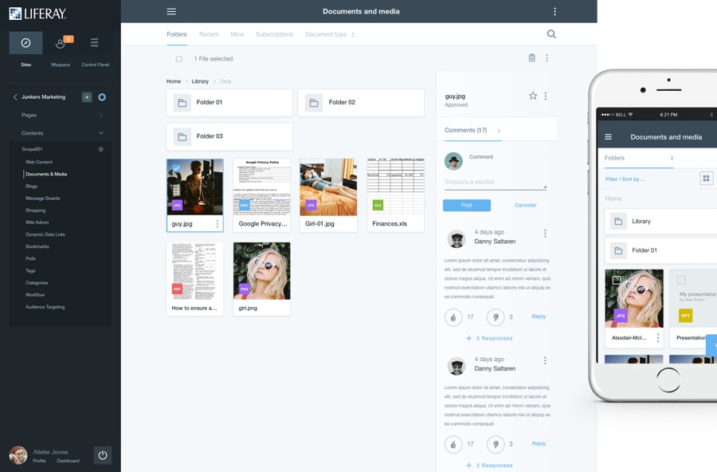The width and height of the screenshot is (717, 472).
Task: Open the hamburger menu in the Documents and media header
Action: click(x=171, y=11)
